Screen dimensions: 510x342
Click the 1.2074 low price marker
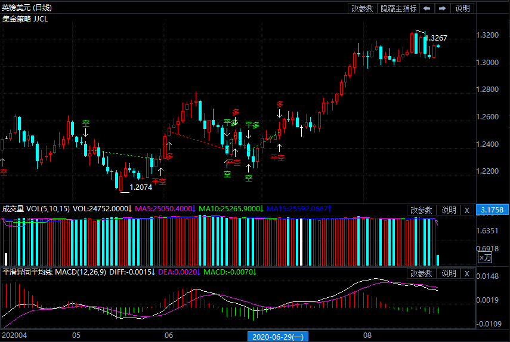pos(141,187)
